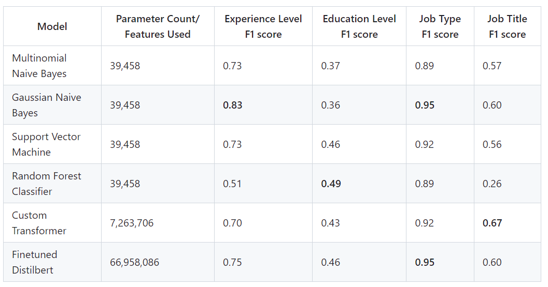
Task: Click the Education Level F1 score header
Action: [359, 26]
